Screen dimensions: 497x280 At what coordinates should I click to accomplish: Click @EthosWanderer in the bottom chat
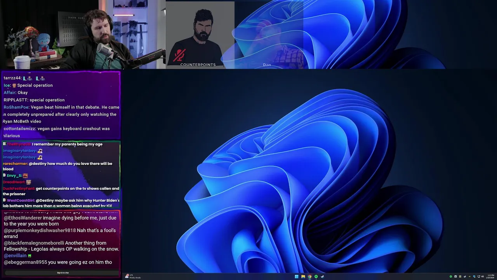[23, 218]
